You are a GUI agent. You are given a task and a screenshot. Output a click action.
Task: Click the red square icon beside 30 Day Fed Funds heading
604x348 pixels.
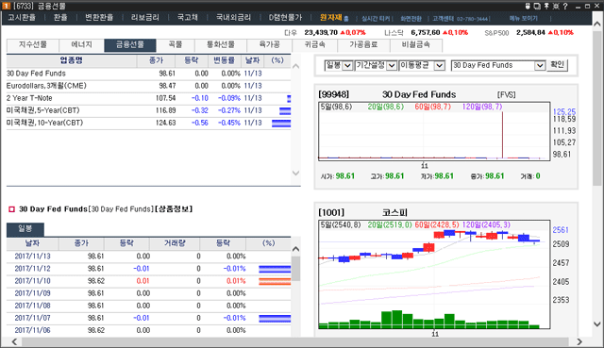(11, 209)
